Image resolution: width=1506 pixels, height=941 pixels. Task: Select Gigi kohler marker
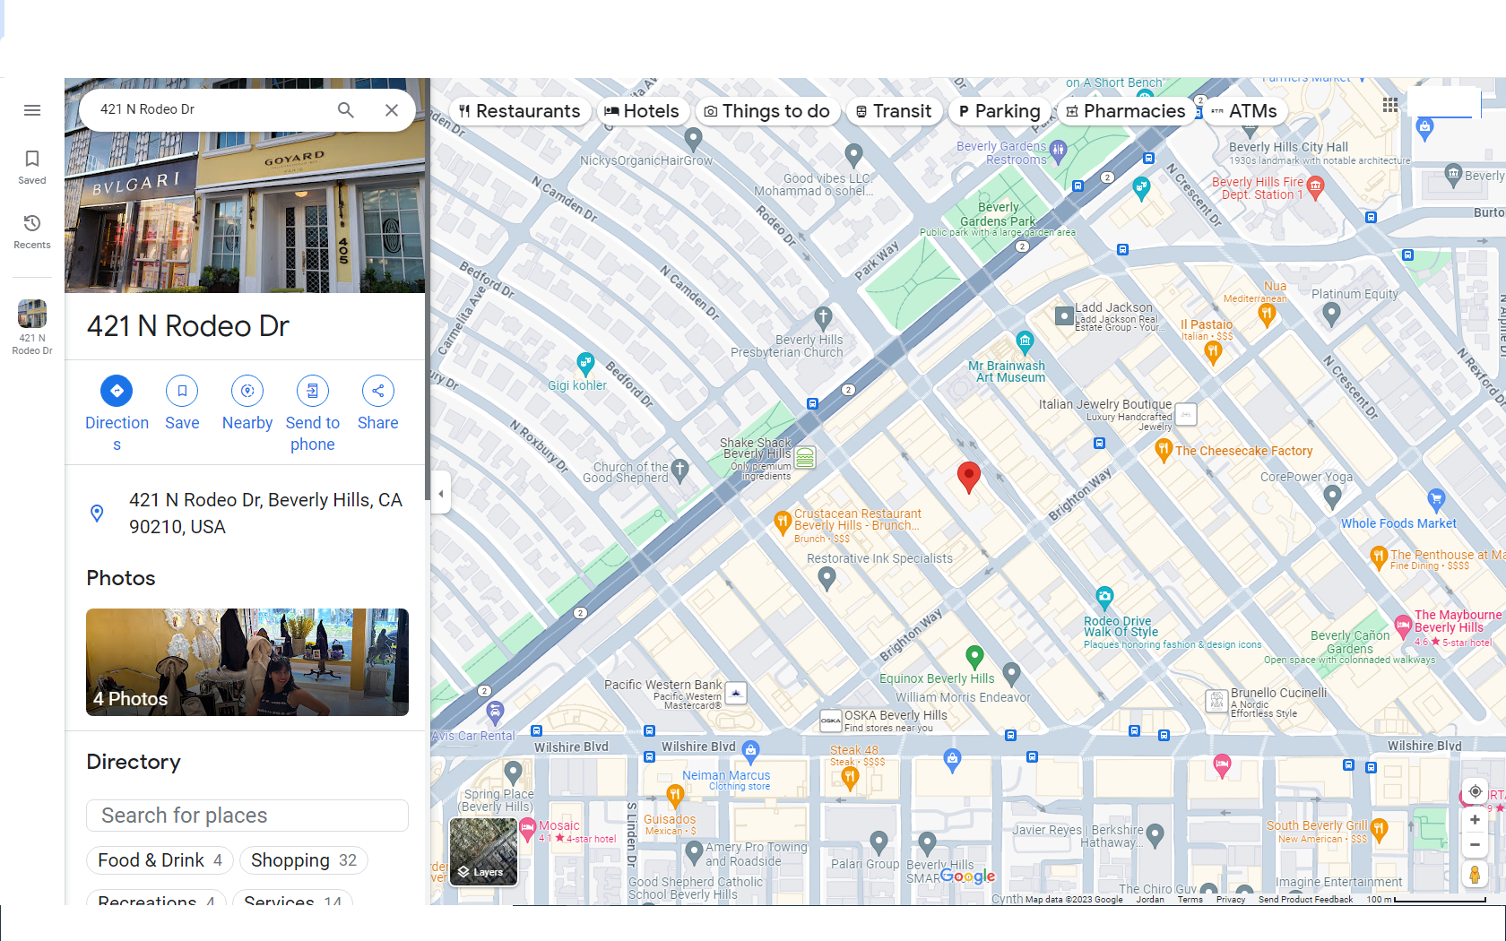[x=585, y=363]
